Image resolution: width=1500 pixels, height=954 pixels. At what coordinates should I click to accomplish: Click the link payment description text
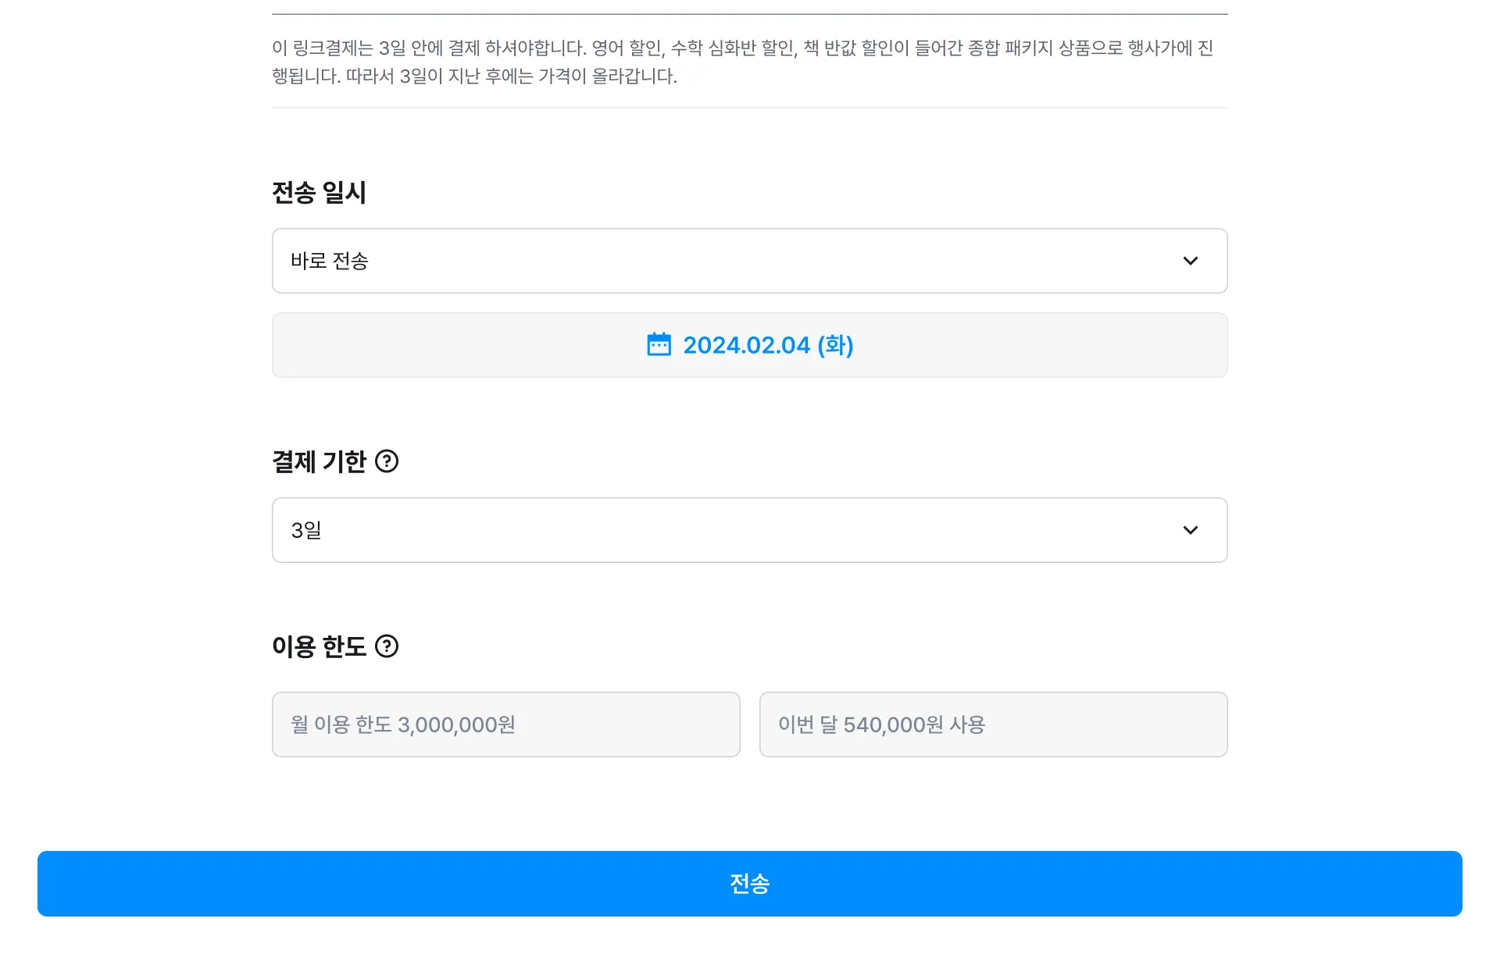coord(742,62)
